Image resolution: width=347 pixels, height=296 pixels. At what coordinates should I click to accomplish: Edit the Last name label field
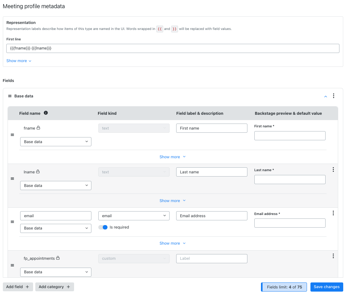point(212,172)
